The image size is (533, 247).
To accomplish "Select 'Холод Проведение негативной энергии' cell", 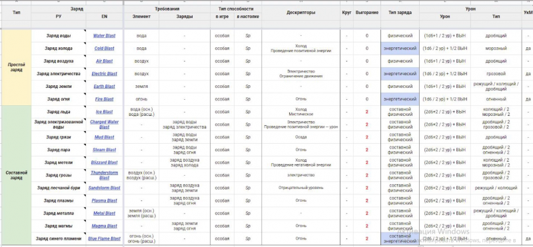I will [301, 162].
